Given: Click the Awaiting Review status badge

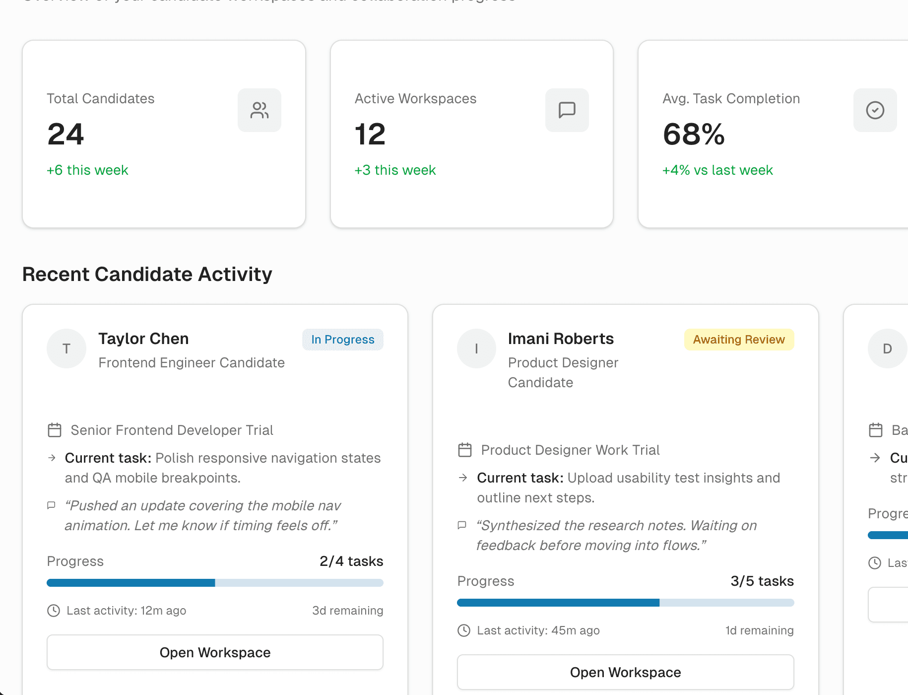Looking at the screenshot, I should coord(739,340).
